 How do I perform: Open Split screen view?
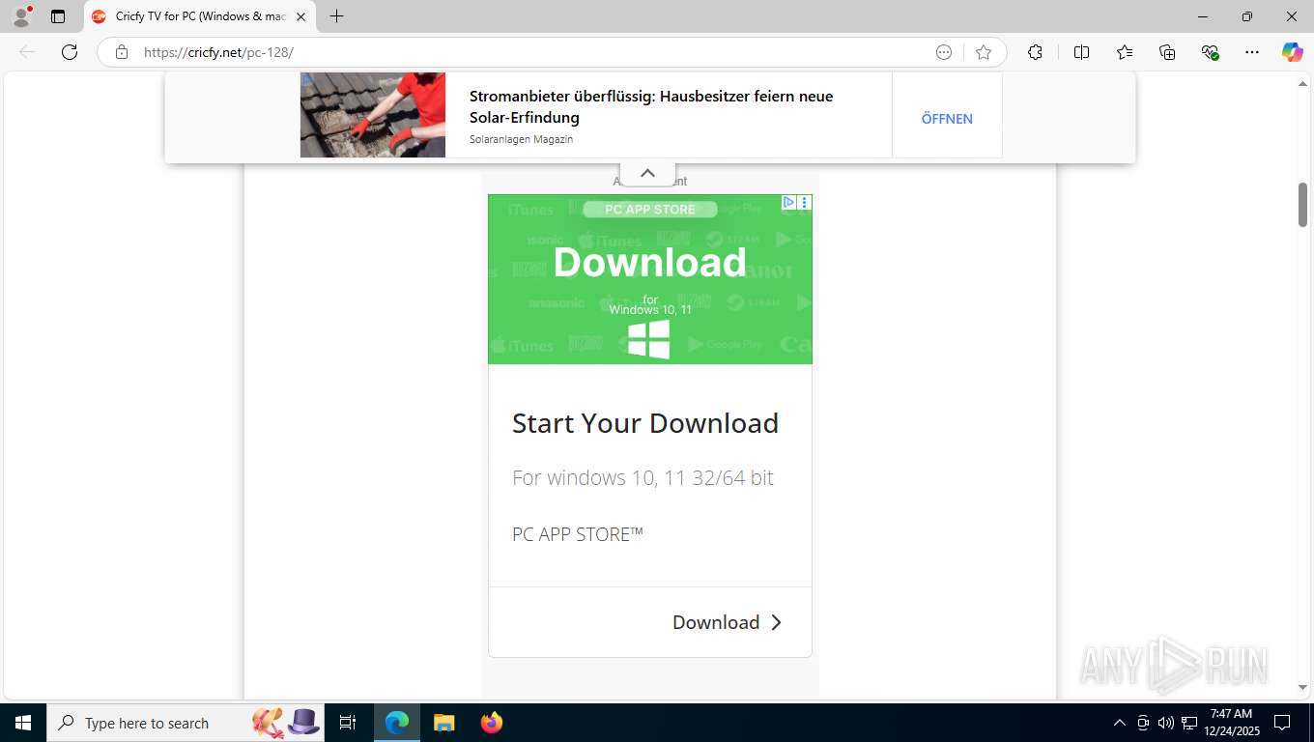pyautogui.click(x=1081, y=52)
